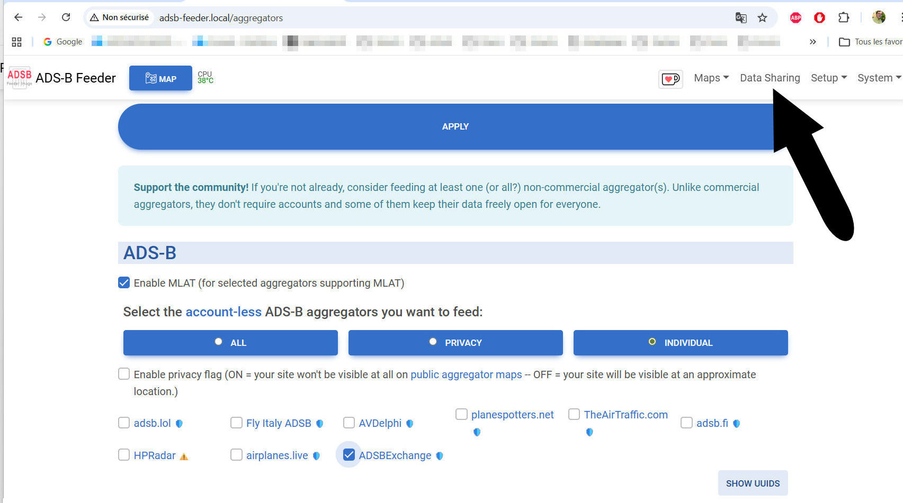Check the Fly Italy ADSB checkbox

(236, 423)
